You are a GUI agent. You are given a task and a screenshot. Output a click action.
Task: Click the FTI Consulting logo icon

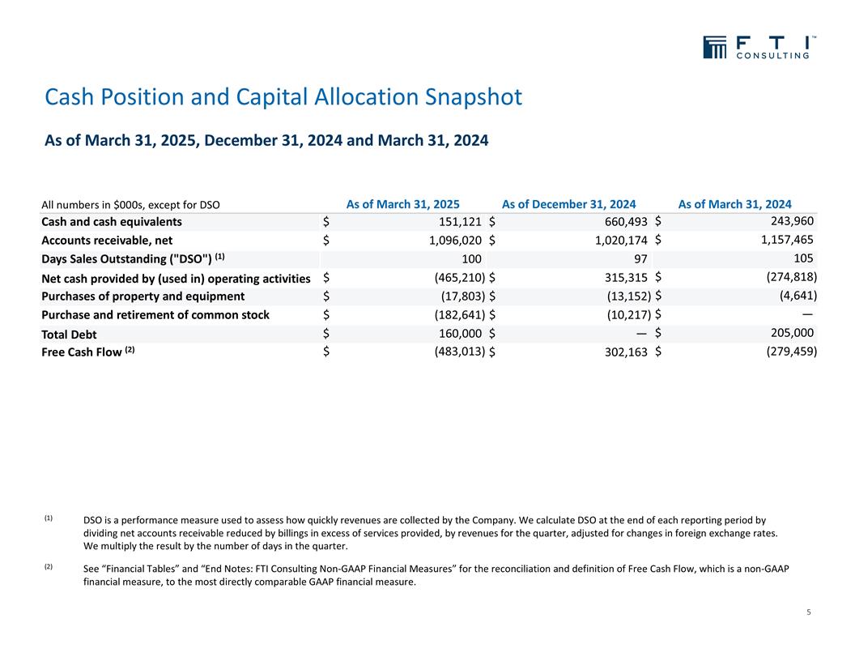[x=715, y=47]
